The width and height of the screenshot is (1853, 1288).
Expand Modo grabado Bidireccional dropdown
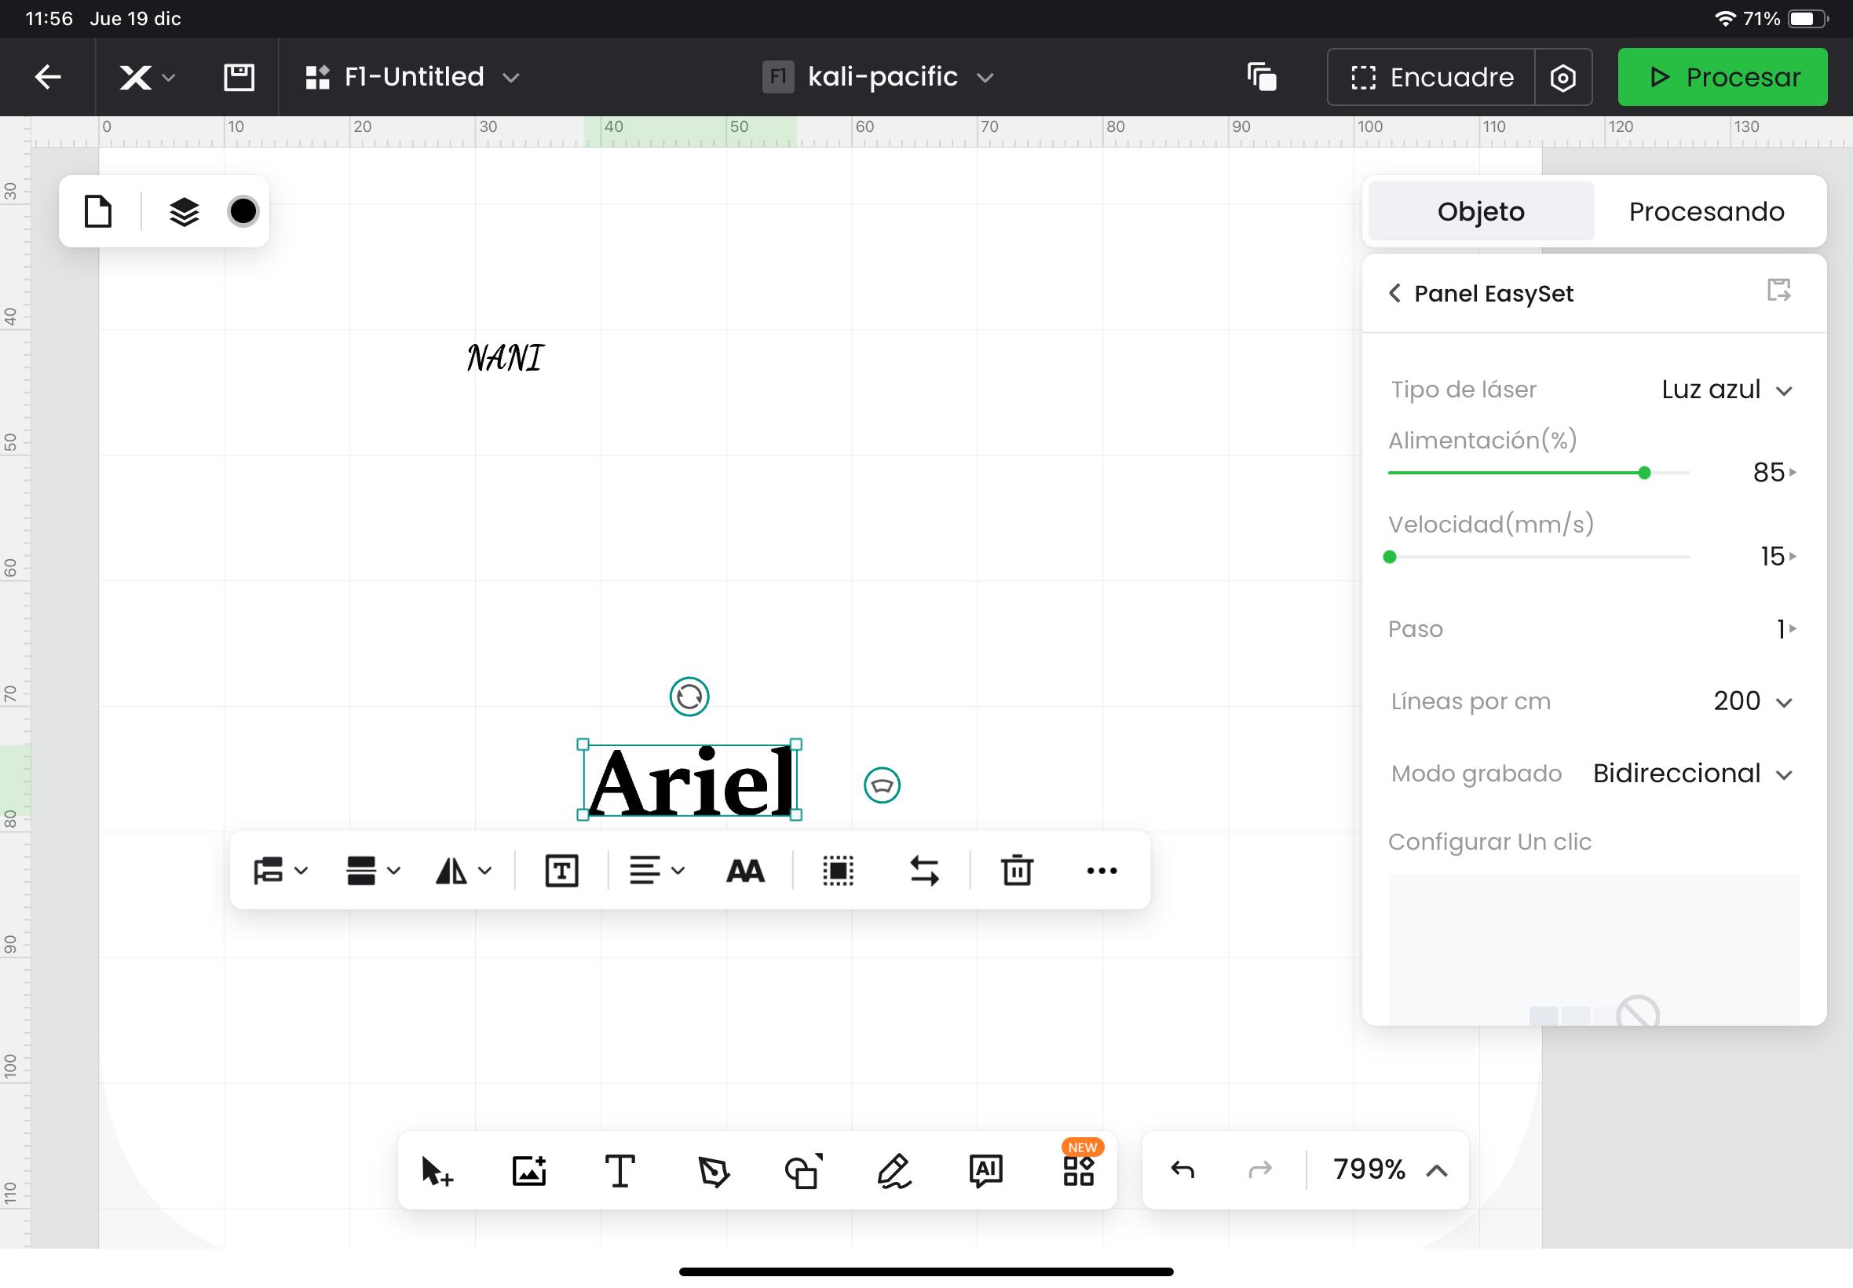tap(1693, 774)
